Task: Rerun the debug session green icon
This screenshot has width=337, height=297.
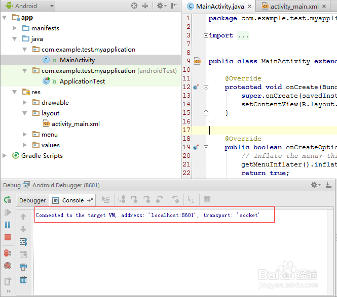Action: (8, 199)
